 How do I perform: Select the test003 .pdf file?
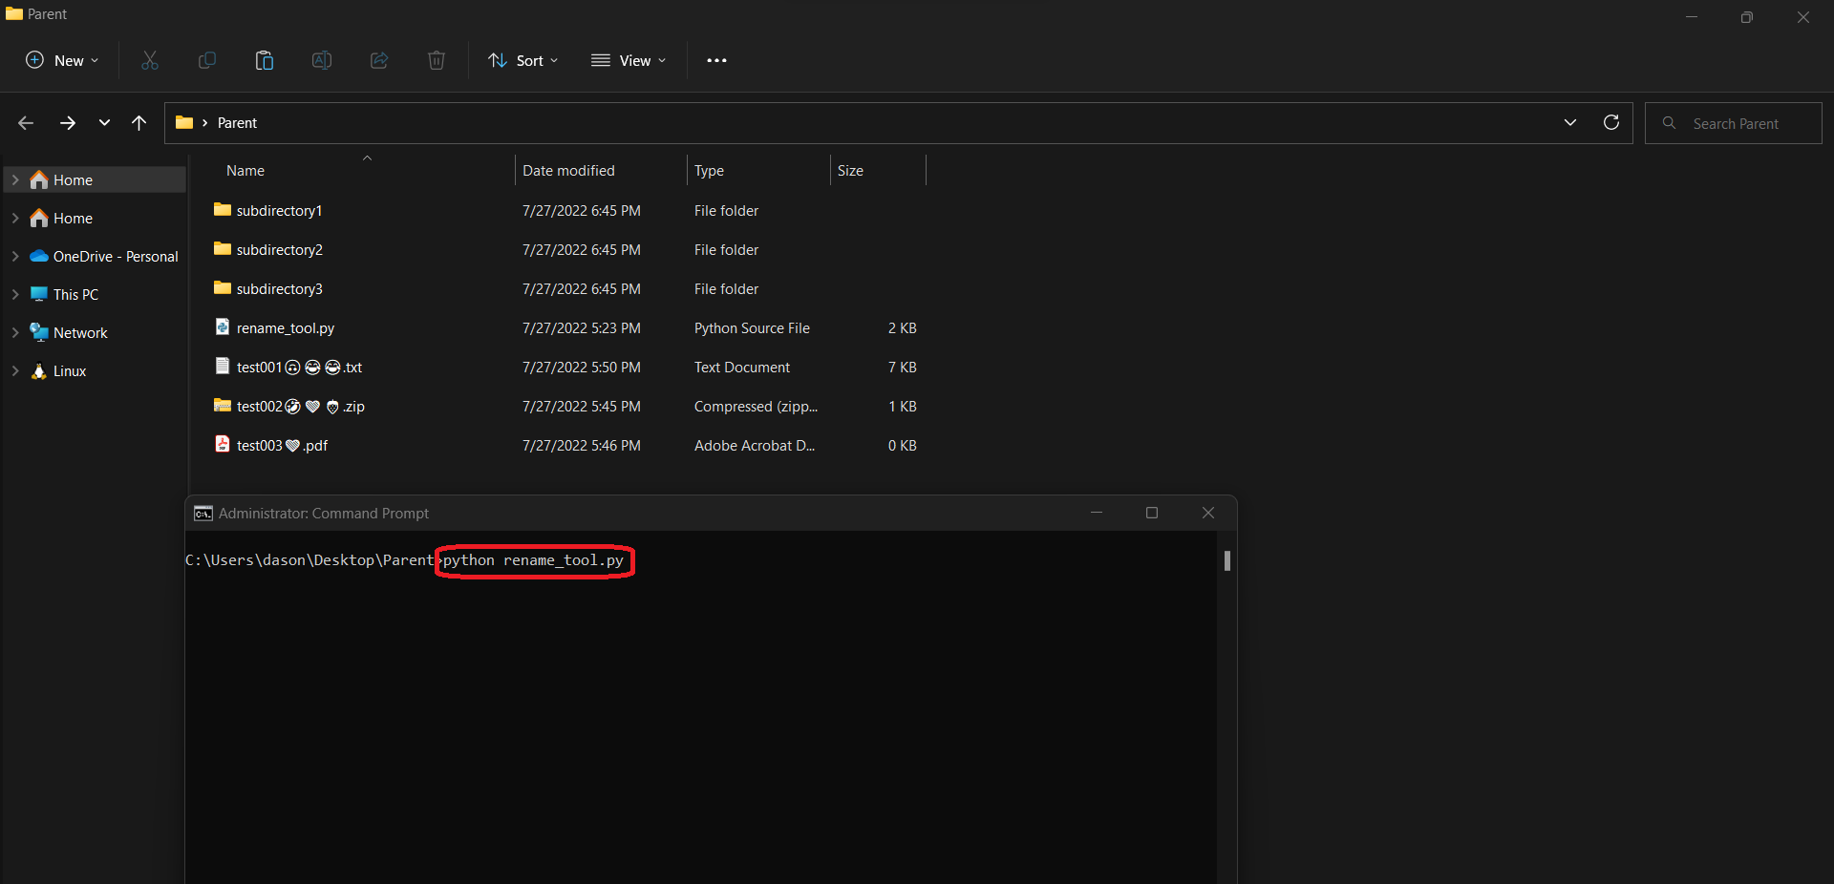(x=282, y=445)
